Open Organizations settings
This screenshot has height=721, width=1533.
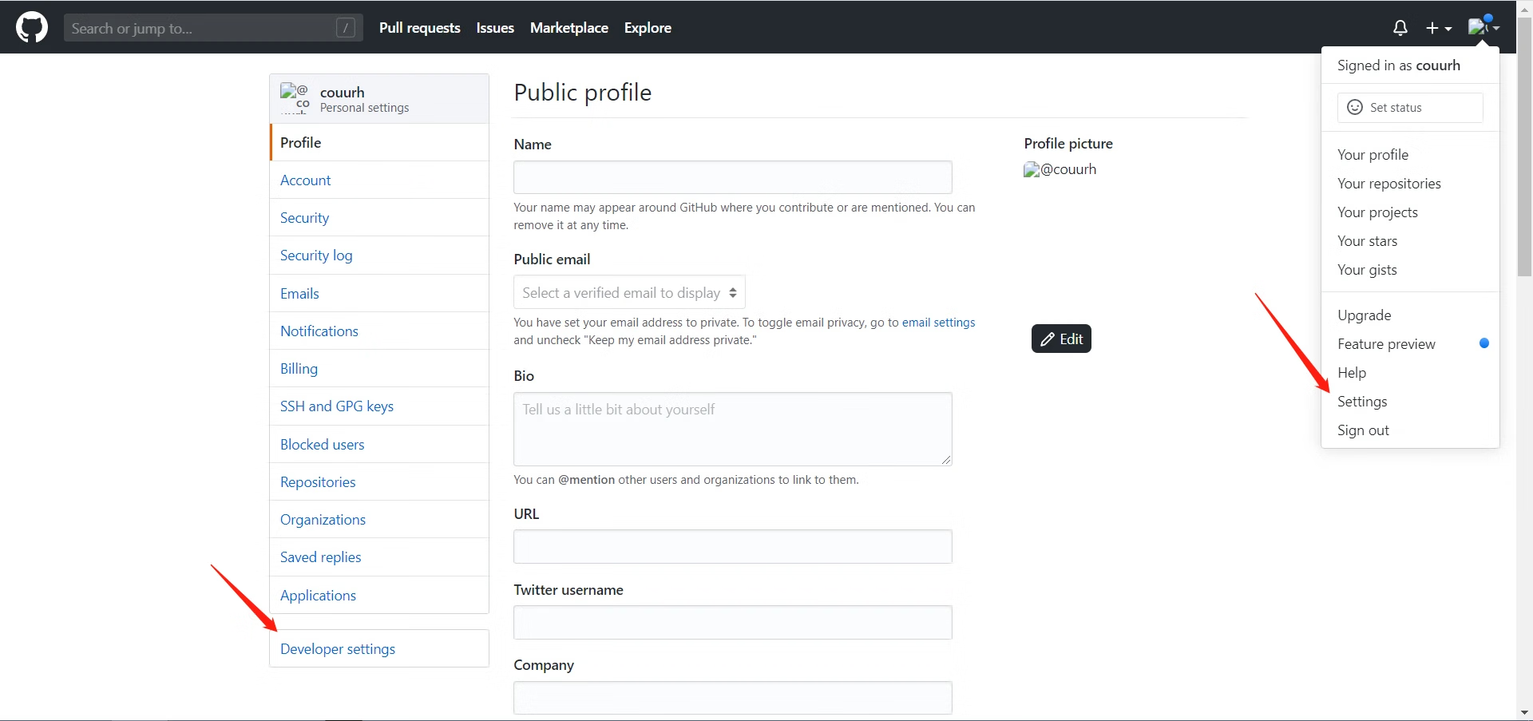pos(379,519)
